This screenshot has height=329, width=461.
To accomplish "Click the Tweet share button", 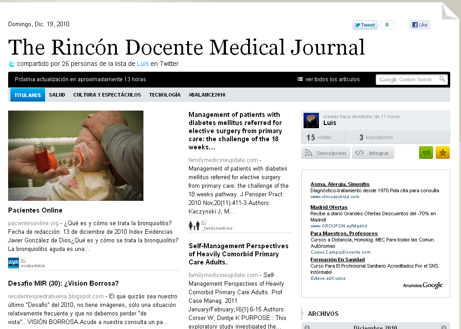I will click(x=364, y=24).
